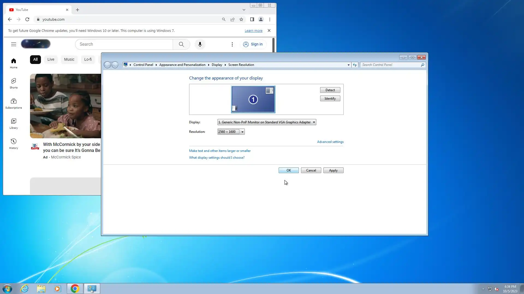This screenshot has height=294, width=524.
Task: Reload the YouTube page
Action: [x=27, y=19]
